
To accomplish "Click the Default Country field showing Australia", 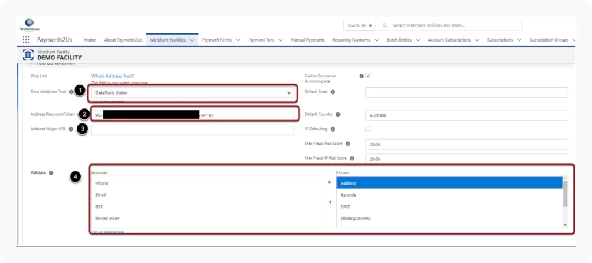I will coord(467,115).
